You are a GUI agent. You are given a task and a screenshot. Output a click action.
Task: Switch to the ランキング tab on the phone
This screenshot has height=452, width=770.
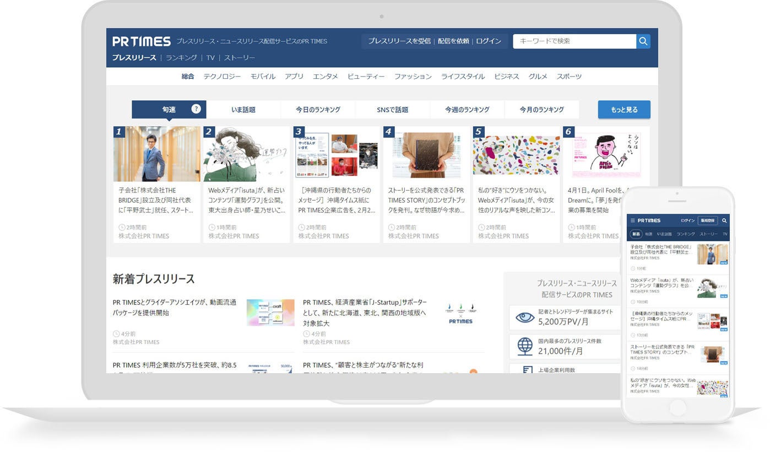[686, 234]
